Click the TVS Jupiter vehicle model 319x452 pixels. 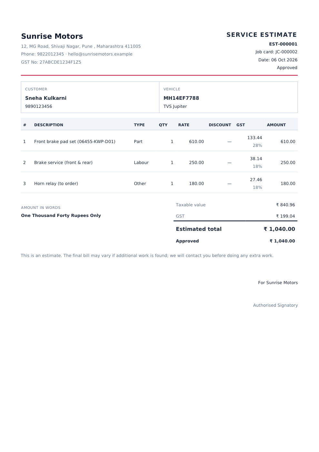[175, 106]
